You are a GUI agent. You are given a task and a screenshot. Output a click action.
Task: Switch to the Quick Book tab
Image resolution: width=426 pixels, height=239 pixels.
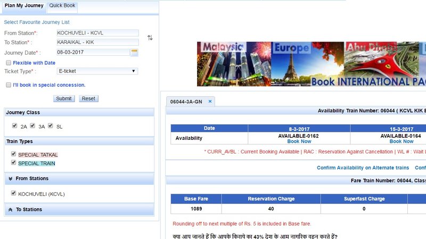[x=63, y=5]
